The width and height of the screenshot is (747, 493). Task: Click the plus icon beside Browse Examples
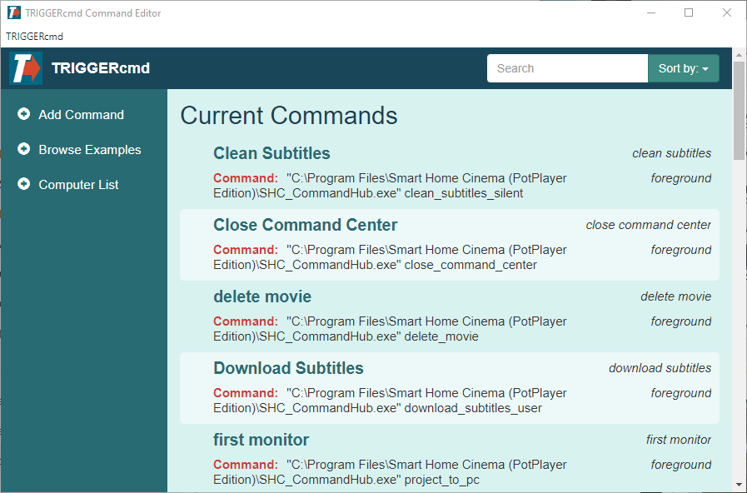coord(23,148)
